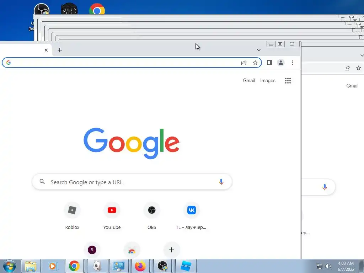The height and width of the screenshot is (273, 364).
Task: Open Windows Explorer from the taskbar
Action: point(31,266)
